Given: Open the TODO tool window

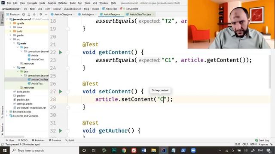Looking at the screenshot, I should 23,140.
